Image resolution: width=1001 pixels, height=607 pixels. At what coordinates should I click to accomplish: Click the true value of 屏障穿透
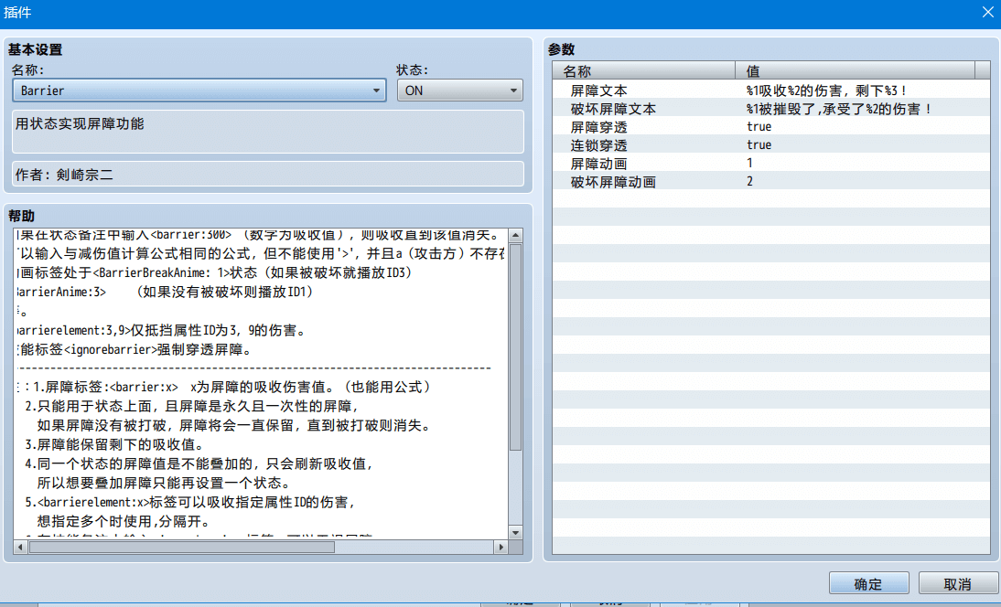coord(759,127)
